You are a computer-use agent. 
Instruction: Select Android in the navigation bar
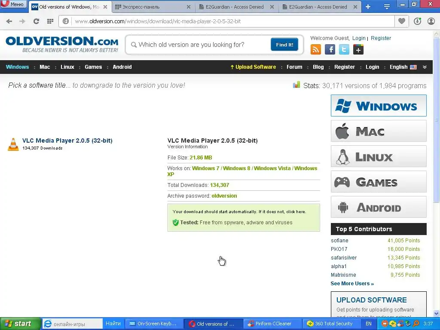(122, 67)
